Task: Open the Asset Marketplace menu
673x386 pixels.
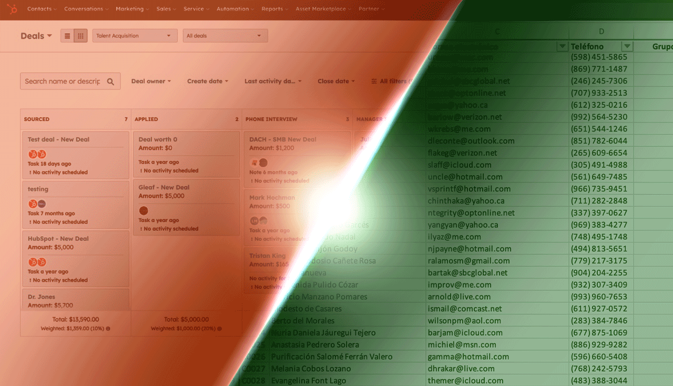Action: (323, 9)
